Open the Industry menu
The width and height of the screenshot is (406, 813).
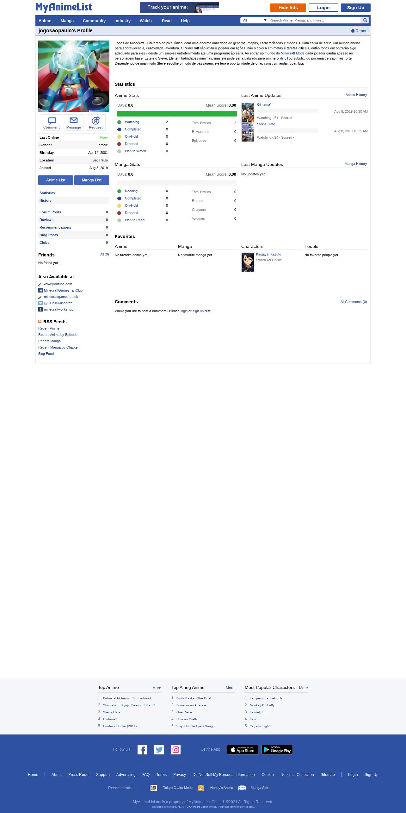tap(122, 21)
